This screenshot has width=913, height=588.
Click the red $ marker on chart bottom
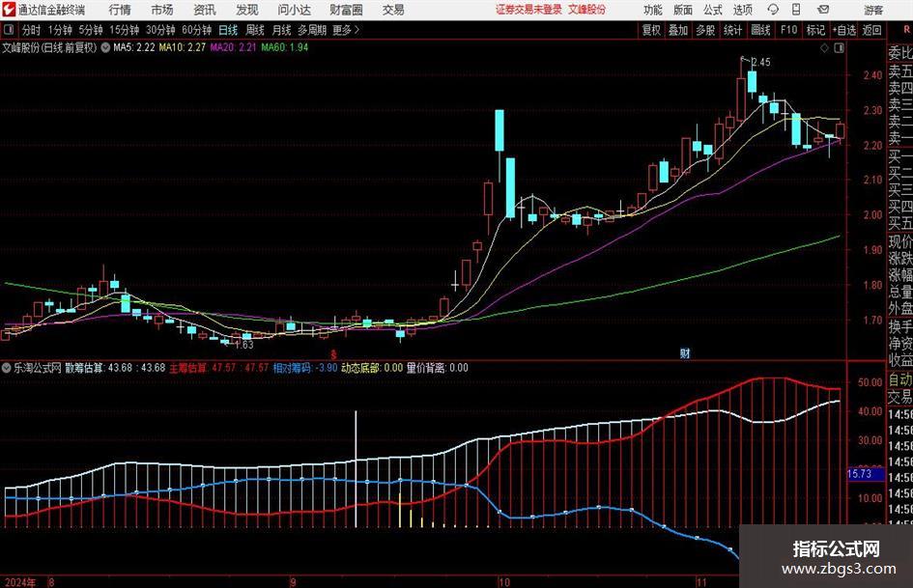coord(333,354)
